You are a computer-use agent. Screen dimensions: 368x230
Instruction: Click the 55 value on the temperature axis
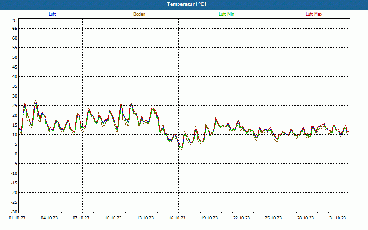(15, 48)
